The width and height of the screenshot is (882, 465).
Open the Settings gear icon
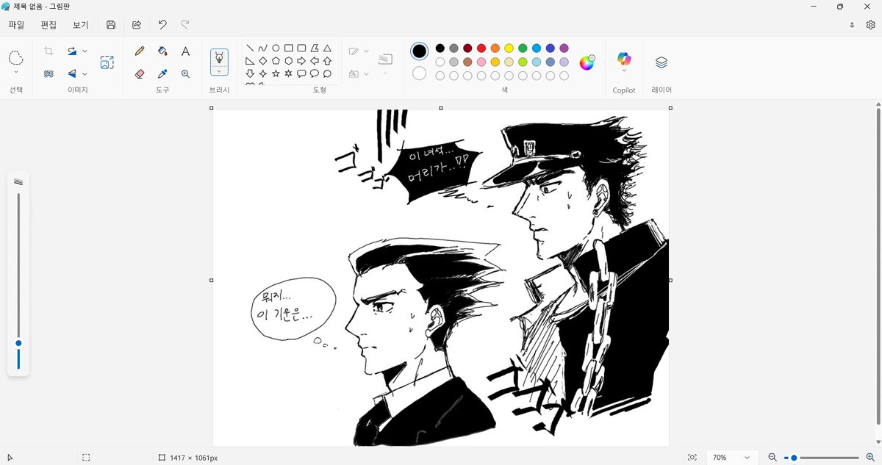coord(870,24)
